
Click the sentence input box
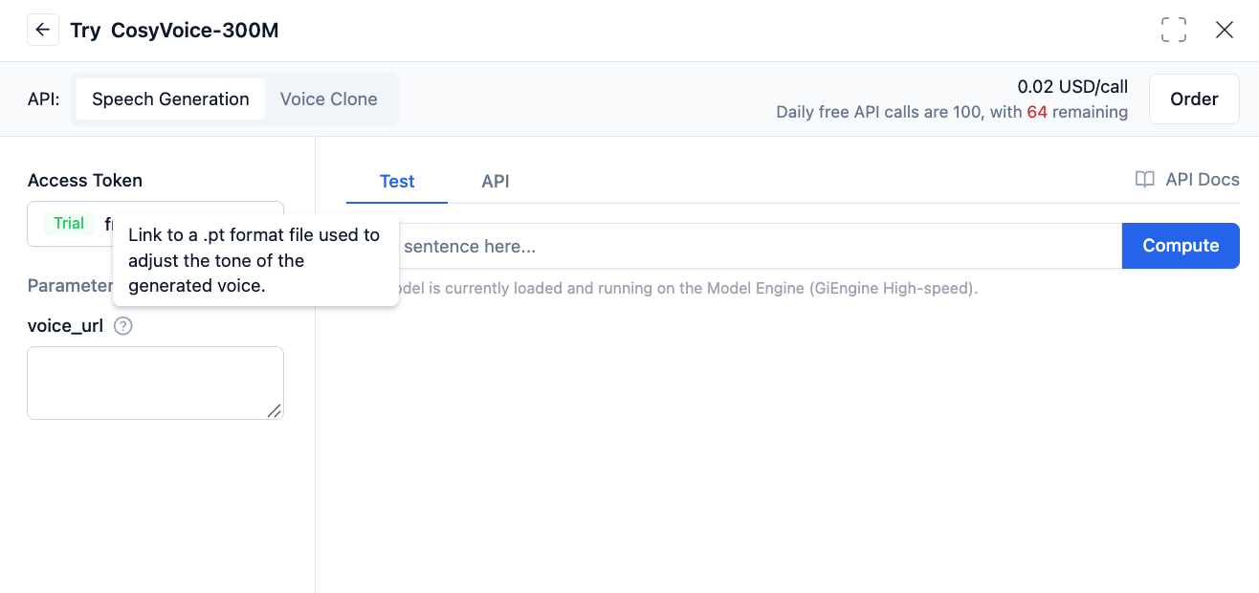click(x=746, y=247)
